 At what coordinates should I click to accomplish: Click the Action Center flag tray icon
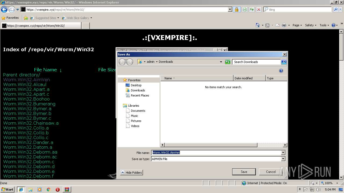tap(306, 190)
